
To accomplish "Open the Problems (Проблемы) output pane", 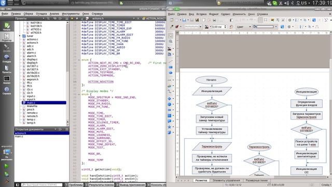I will coord(74,185).
